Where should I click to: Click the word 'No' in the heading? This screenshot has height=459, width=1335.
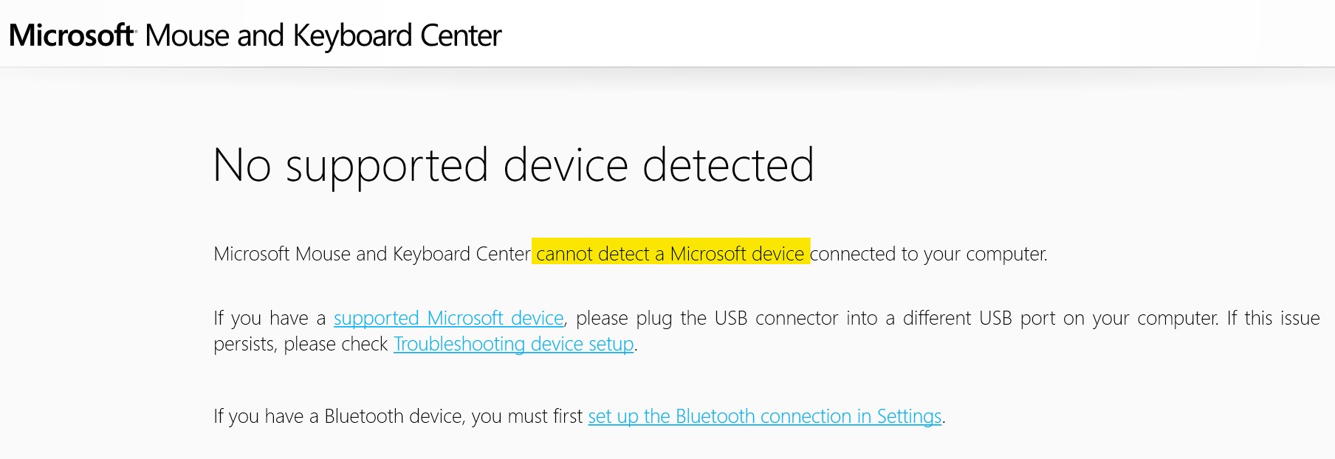(x=242, y=165)
